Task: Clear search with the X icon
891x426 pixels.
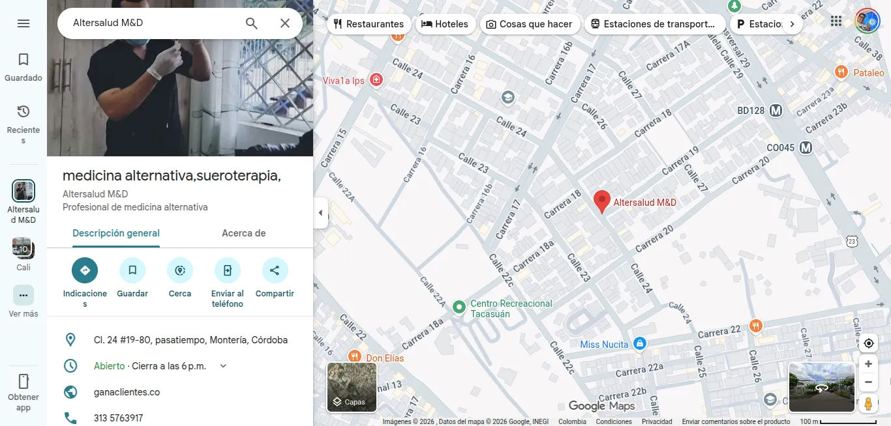Action: pos(285,23)
